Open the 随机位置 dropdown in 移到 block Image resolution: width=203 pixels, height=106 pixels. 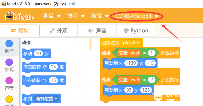click(46, 99)
